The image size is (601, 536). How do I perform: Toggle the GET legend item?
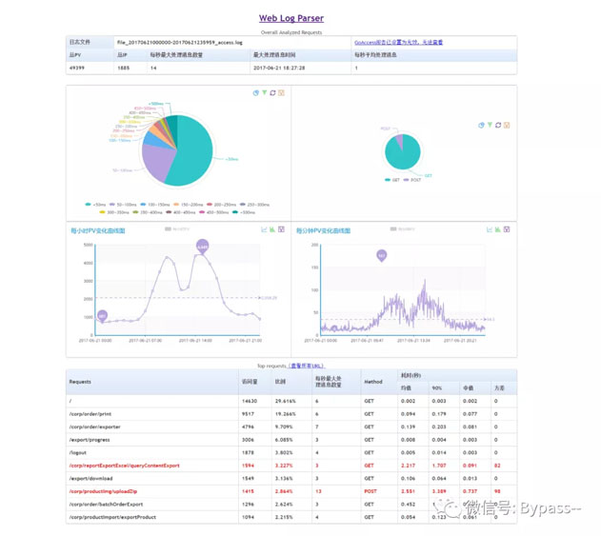pyautogui.click(x=391, y=179)
